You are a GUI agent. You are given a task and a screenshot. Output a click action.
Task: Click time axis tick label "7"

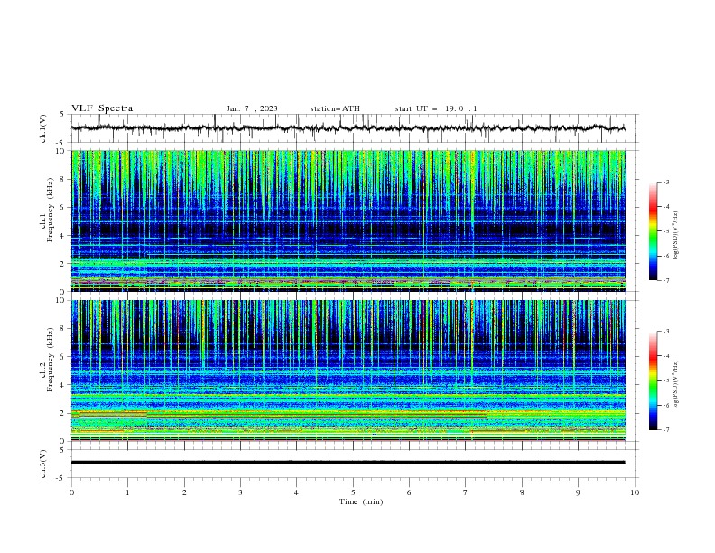point(466,492)
